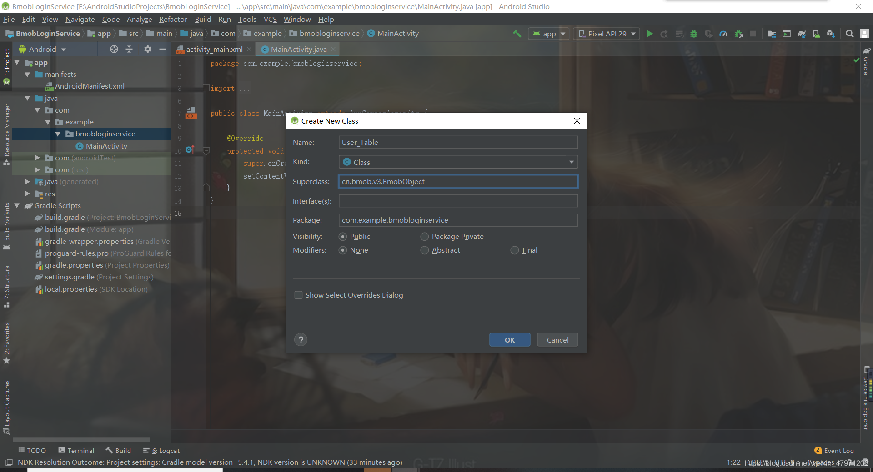This screenshot has width=873, height=472.
Task: Click the Name field containing User_Table
Action: pos(458,143)
